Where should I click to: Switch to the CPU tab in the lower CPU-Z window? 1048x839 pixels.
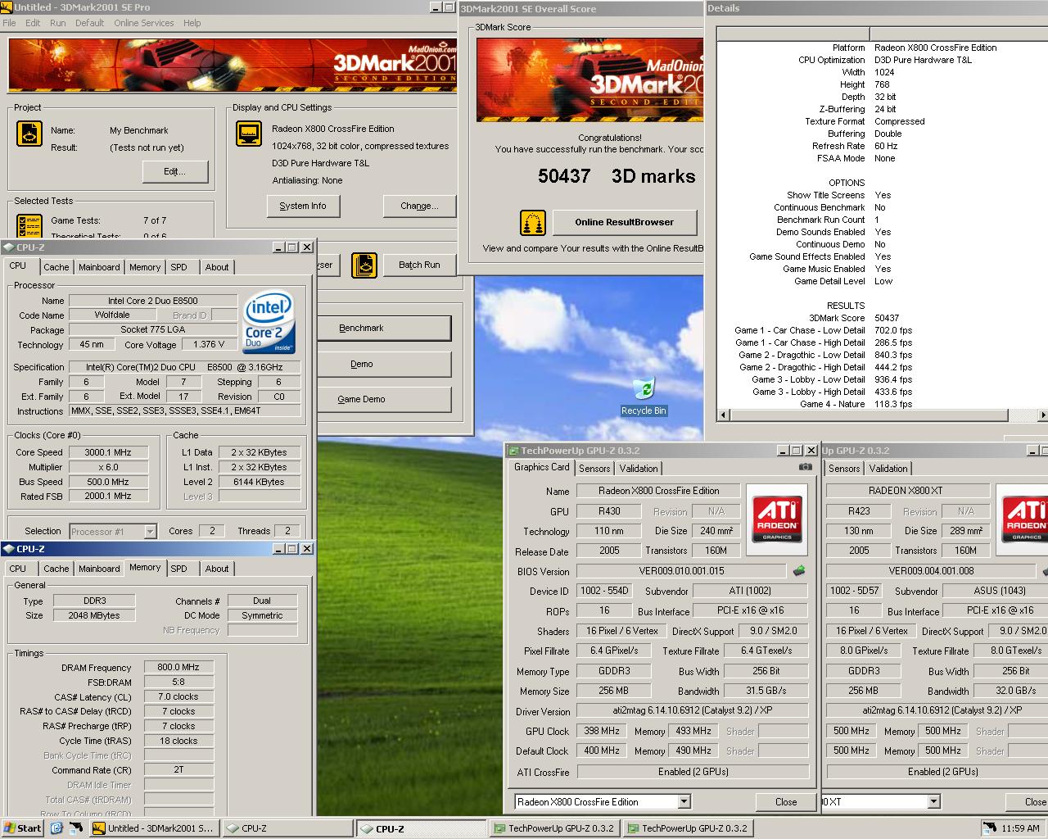pos(18,569)
